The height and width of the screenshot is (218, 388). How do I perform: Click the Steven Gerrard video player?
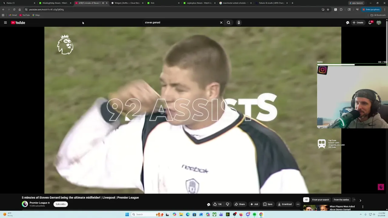pyautogui.click(x=193, y=110)
